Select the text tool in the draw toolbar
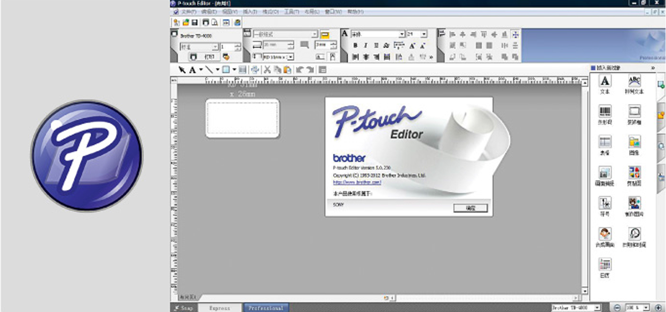Screen dimensions: 666x312 193,70
